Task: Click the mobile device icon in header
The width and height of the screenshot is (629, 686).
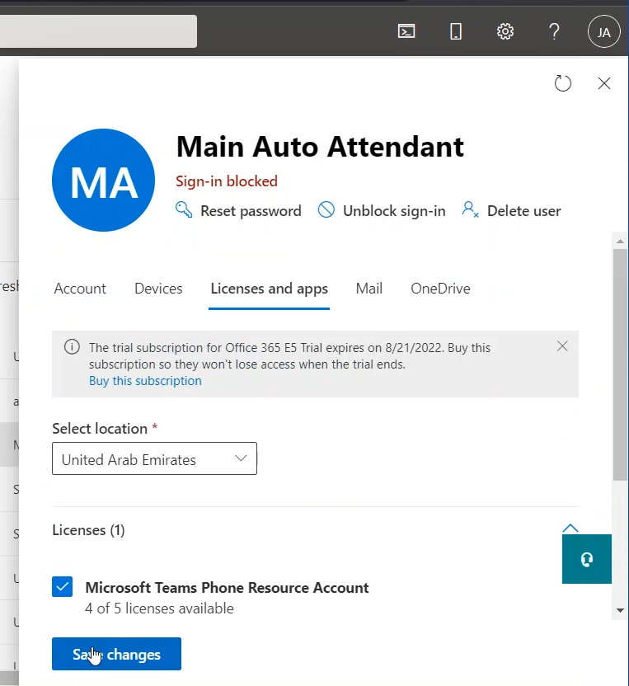Action: point(456,31)
